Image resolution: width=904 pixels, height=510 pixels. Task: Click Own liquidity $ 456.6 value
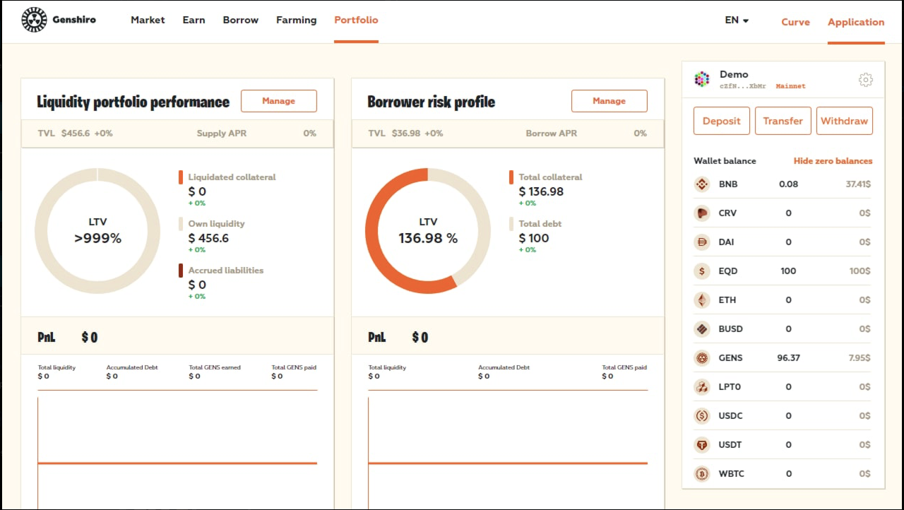(x=208, y=239)
